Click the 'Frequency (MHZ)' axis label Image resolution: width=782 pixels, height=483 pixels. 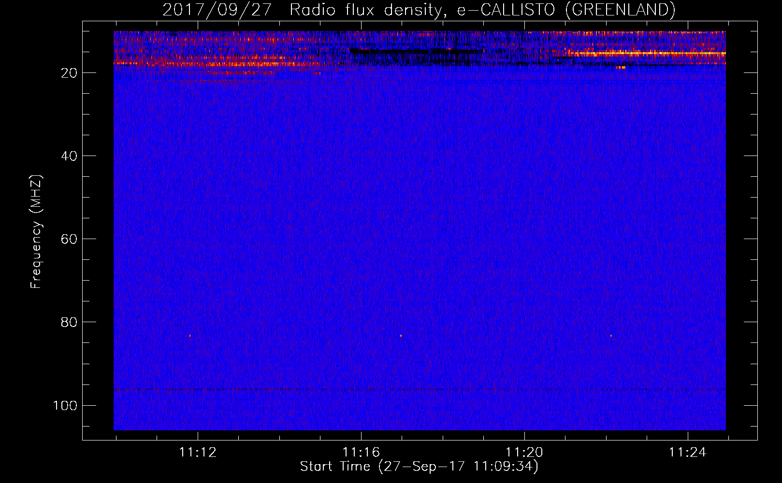pos(36,232)
